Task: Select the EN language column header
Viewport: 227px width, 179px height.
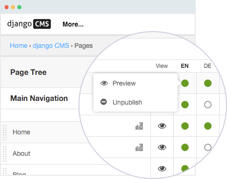Action: [x=184, y=66]
